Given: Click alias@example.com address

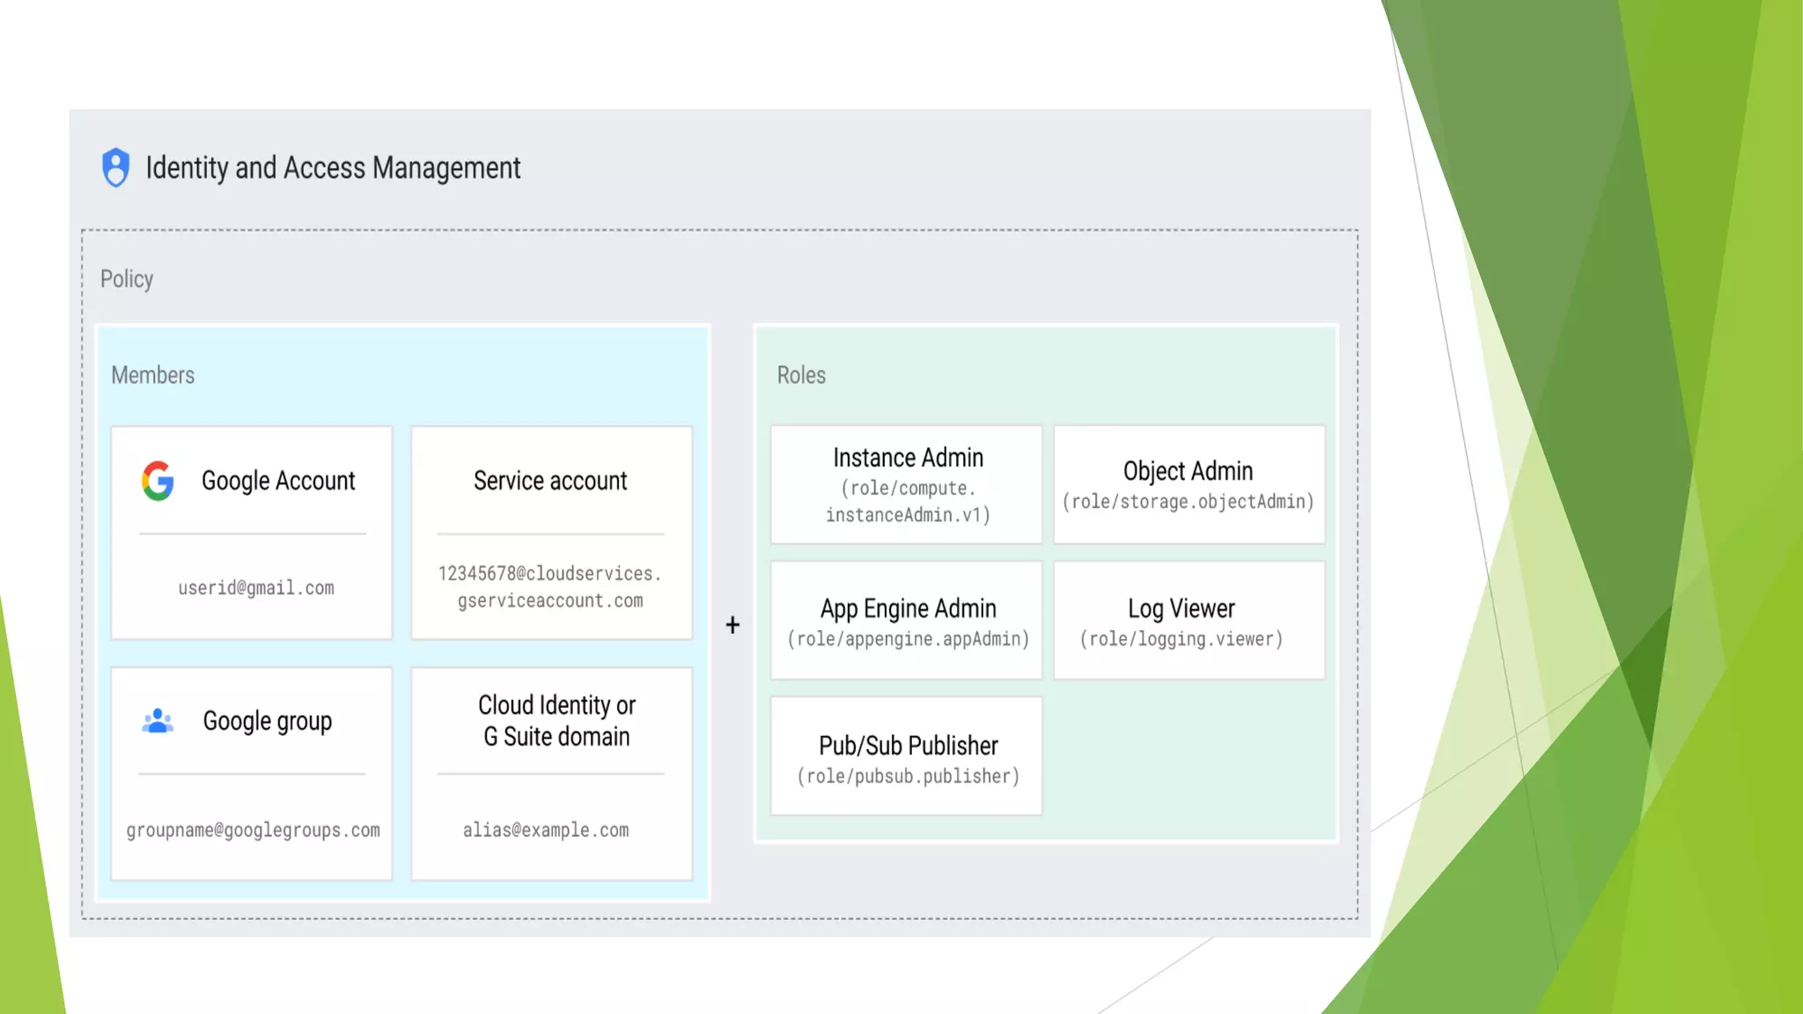Looking at the screenshot, I should pyautogui.click(x=546, y=830).
